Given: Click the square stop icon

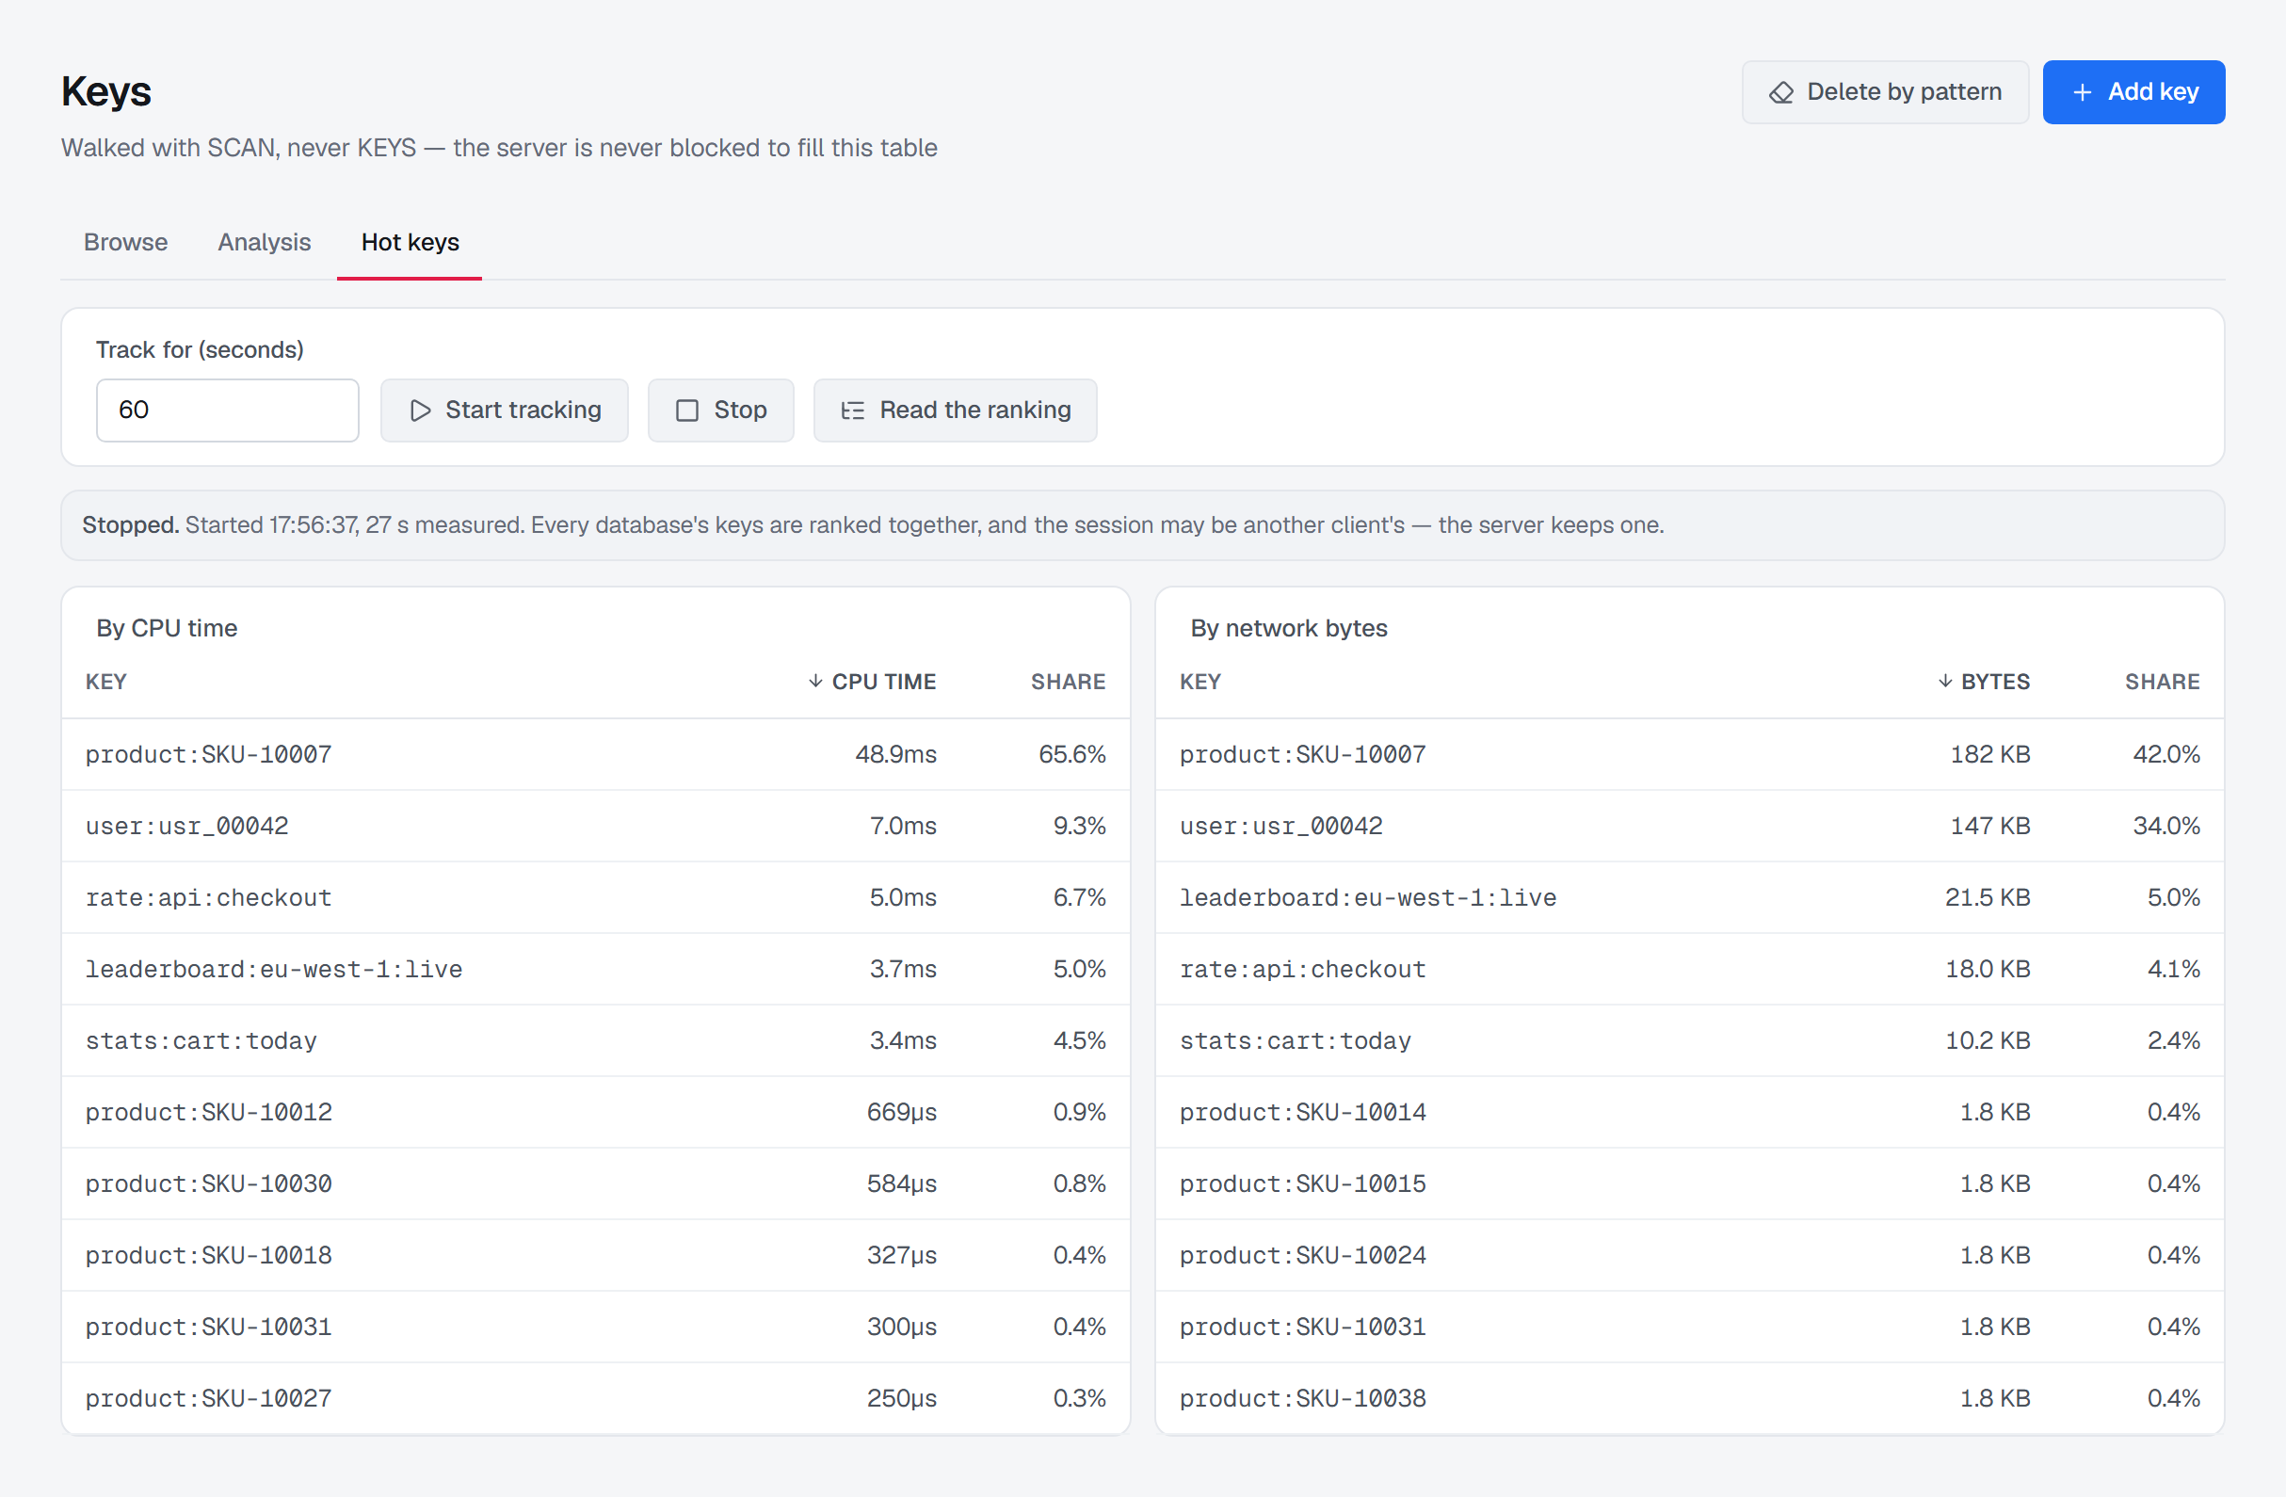Looking at the screenshot, I should [686, 410].
